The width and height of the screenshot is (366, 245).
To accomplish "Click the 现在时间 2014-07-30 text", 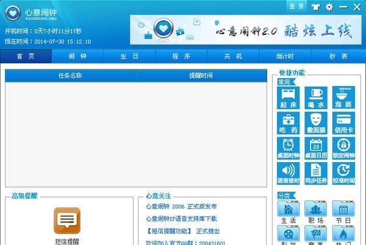I will [x=48, y=41].
